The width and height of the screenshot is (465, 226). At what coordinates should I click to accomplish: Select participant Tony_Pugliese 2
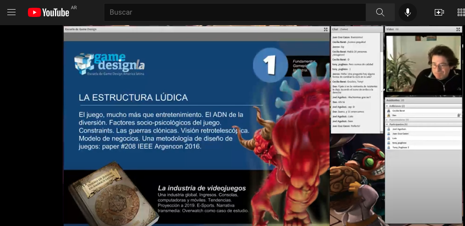tap(401, 147)
